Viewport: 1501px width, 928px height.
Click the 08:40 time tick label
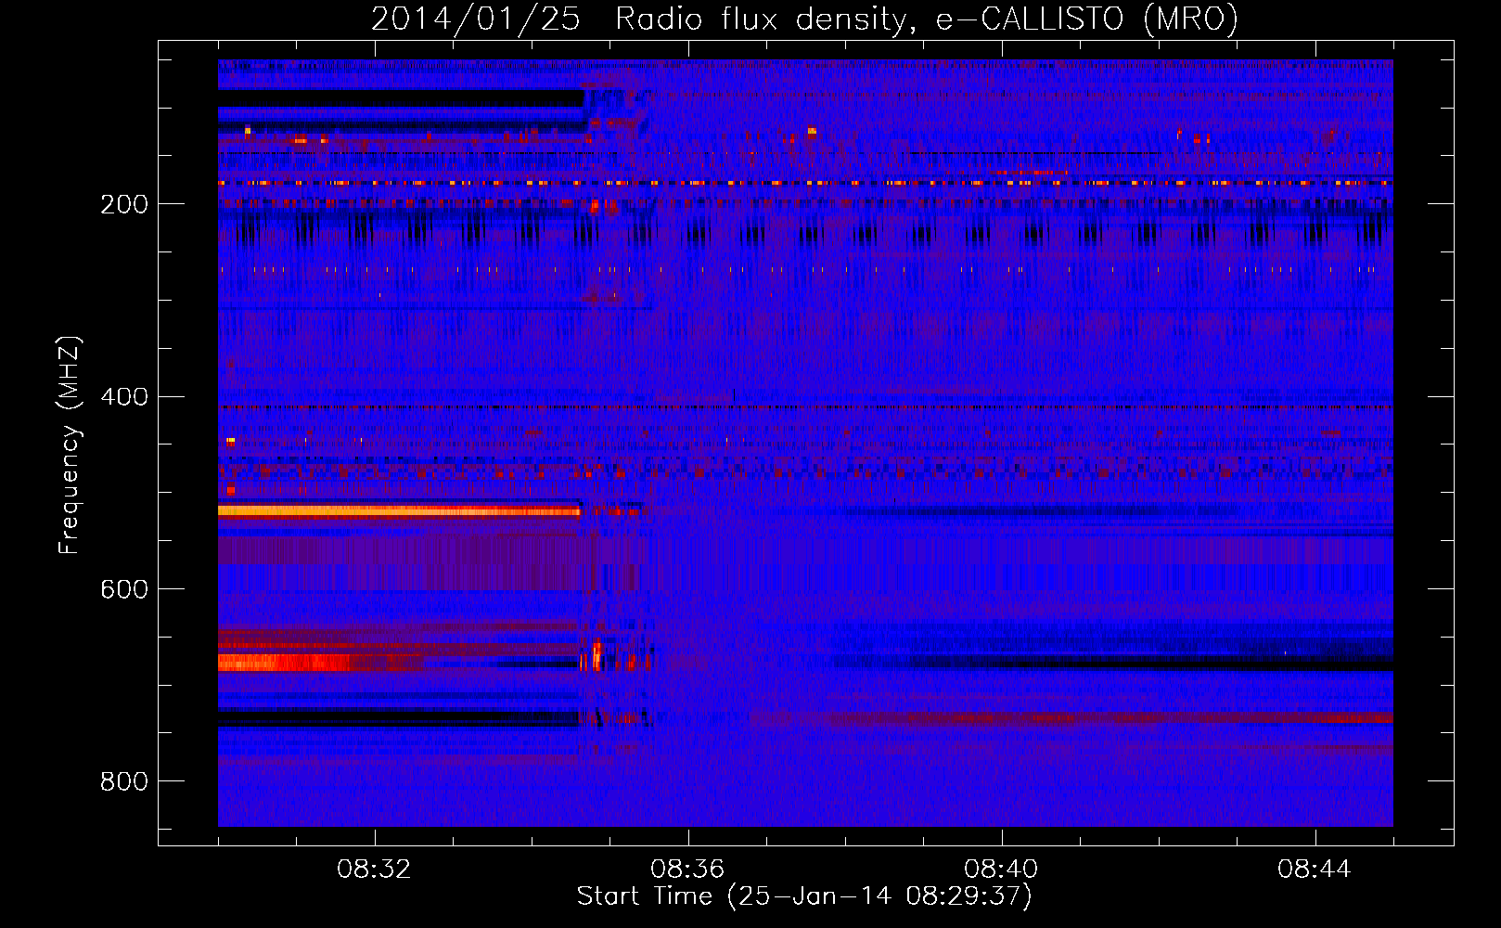click(1002, 870)
